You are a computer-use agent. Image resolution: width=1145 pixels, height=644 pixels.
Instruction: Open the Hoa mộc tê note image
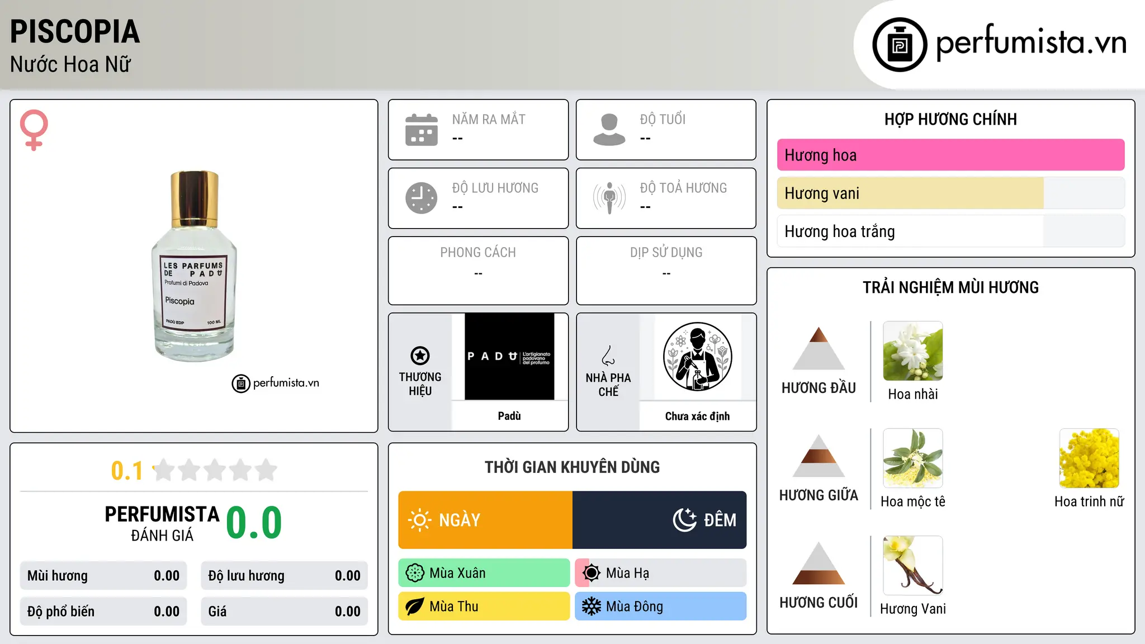point(913,458)
